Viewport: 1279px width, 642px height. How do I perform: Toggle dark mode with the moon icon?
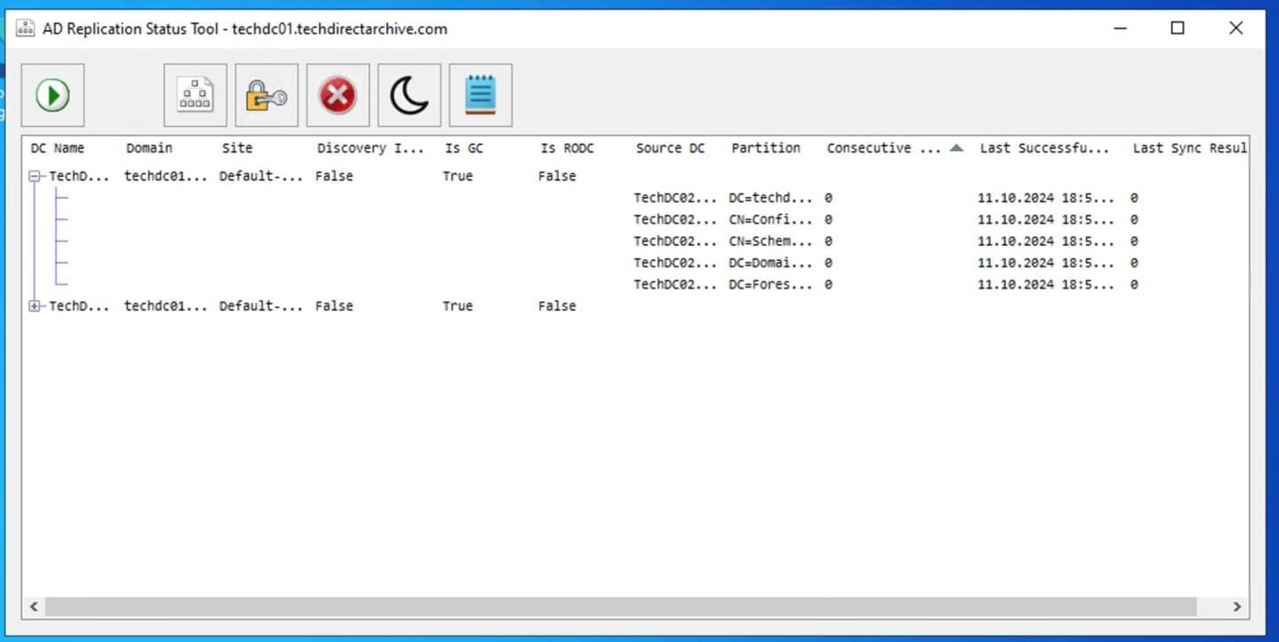click(409, 95)
